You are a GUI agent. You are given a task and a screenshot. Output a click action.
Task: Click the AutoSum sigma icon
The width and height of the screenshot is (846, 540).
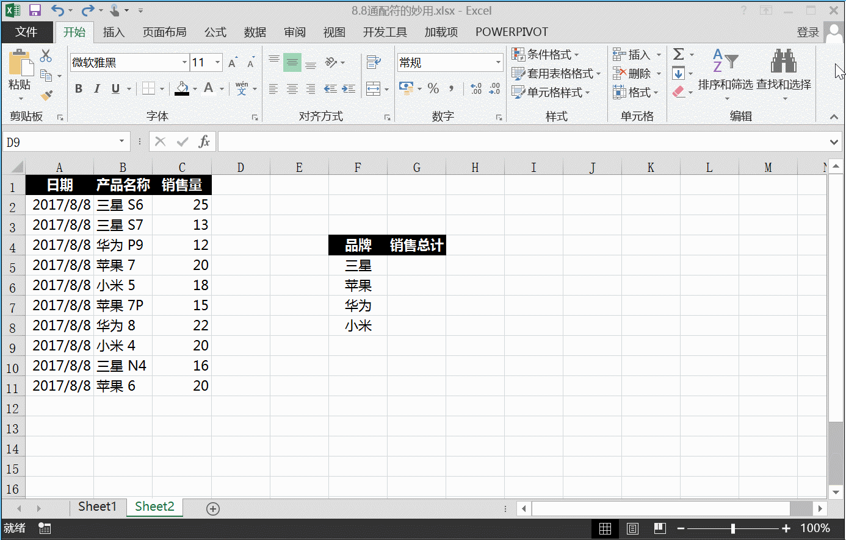click(679, 54)
